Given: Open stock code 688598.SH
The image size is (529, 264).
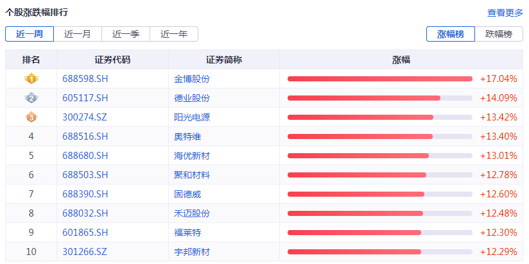Looking at the screenshot, I should tap(85, 79).
